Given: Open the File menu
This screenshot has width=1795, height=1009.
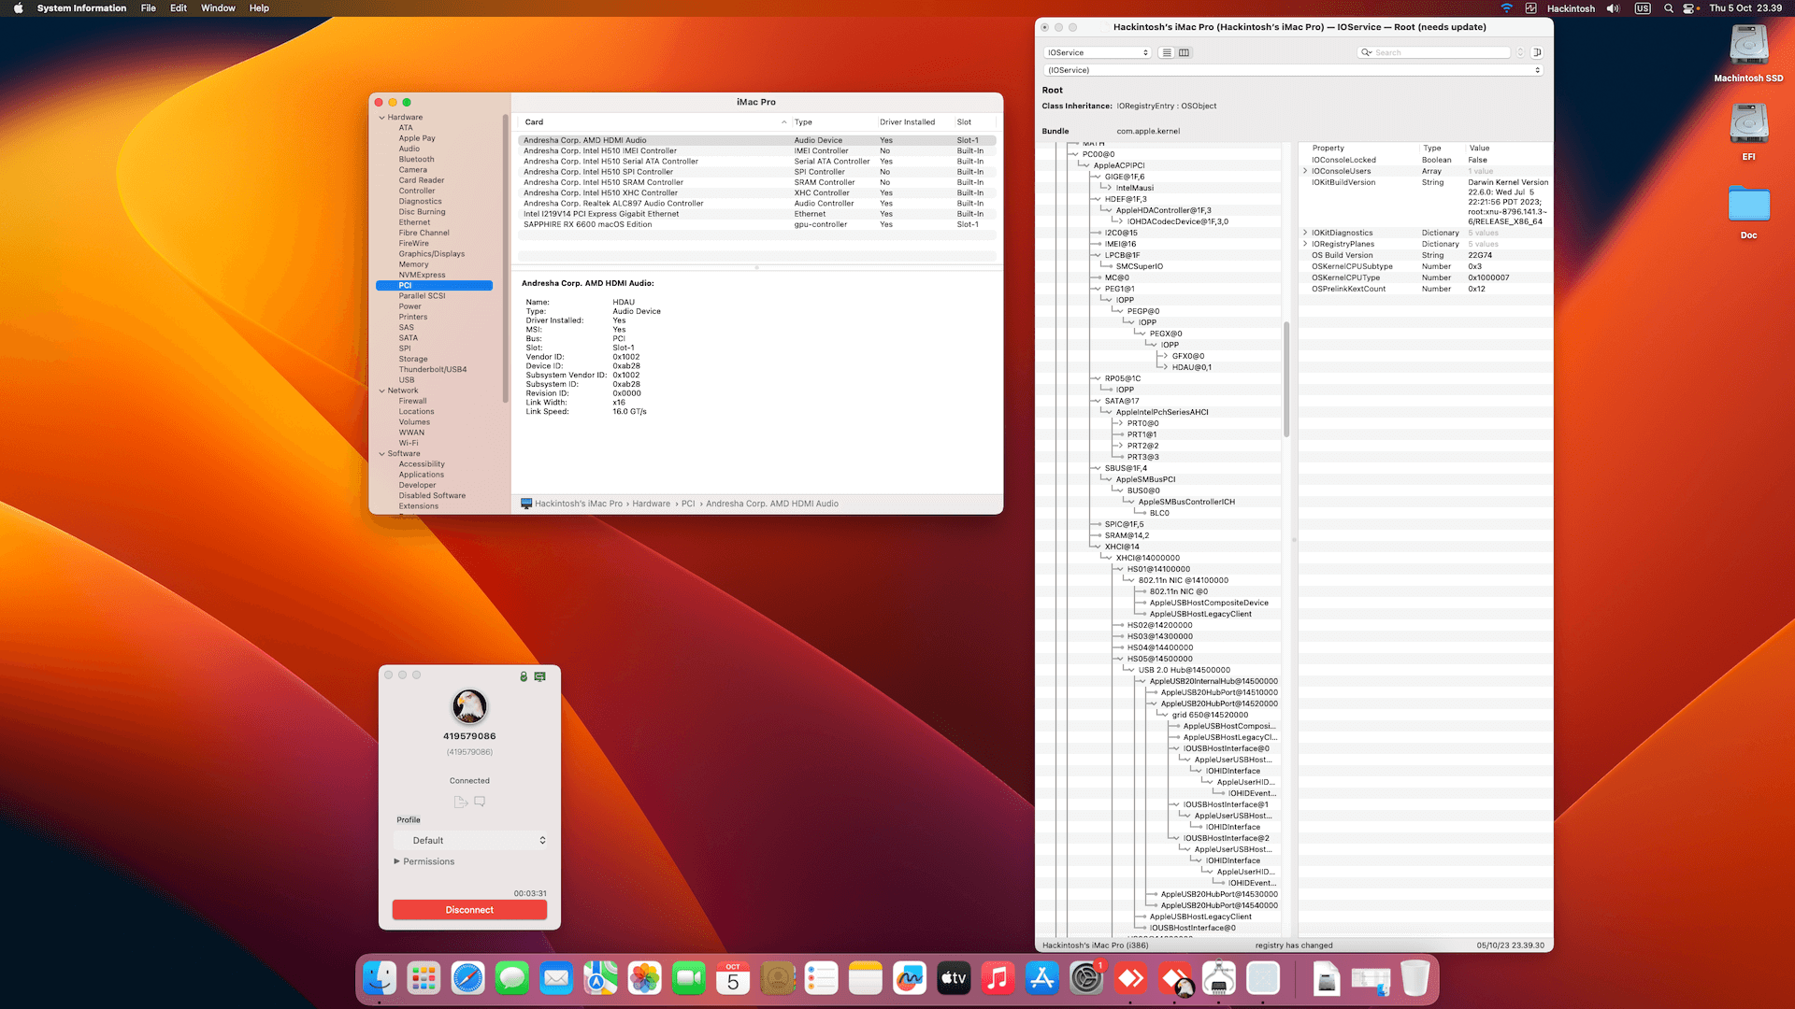Looking at the screenshot, I should coord(148,8).
